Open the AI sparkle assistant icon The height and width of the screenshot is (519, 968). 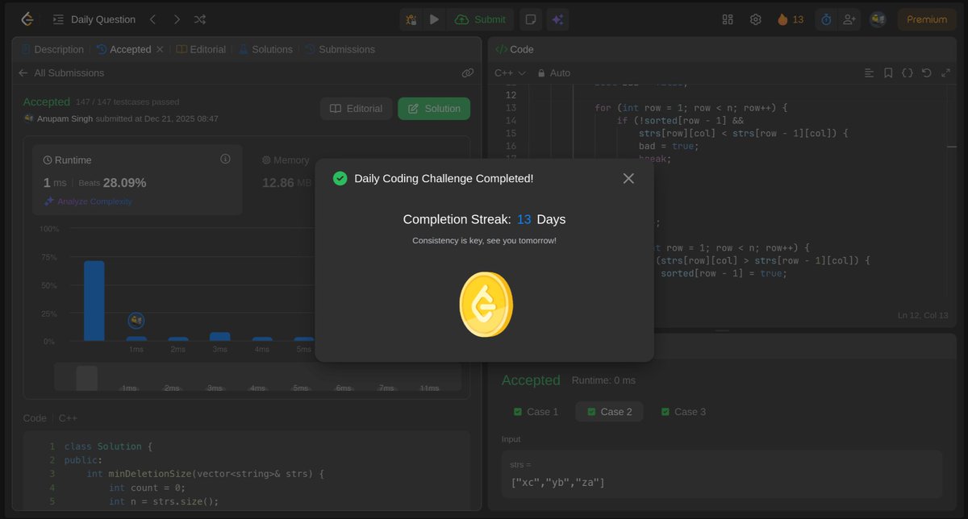click(x=557, y=19)
